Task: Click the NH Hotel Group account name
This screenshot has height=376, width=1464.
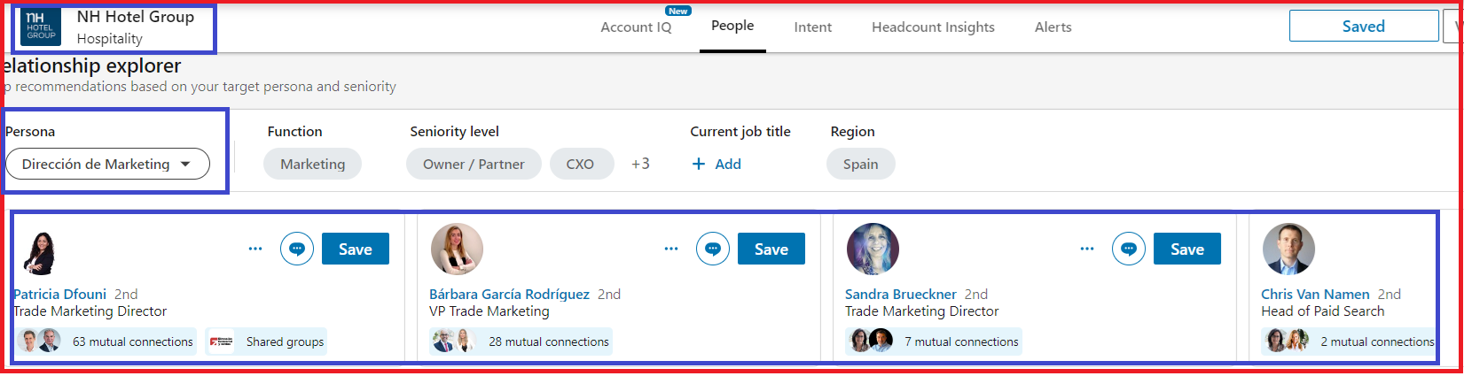Action: click(135, 17)
